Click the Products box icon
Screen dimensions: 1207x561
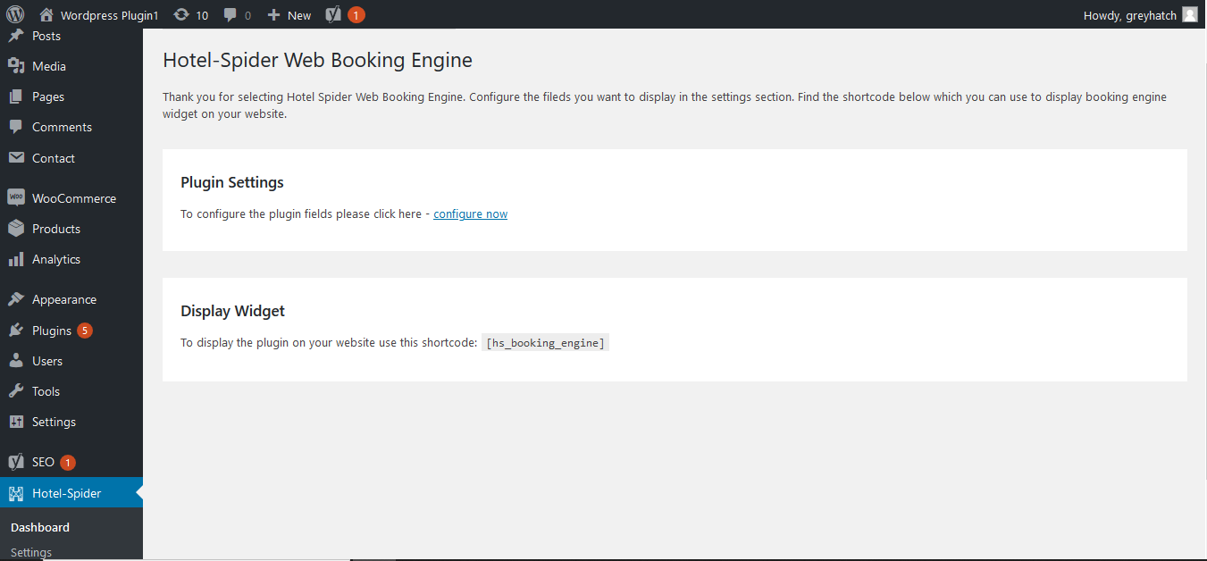(x=15, y=229)
